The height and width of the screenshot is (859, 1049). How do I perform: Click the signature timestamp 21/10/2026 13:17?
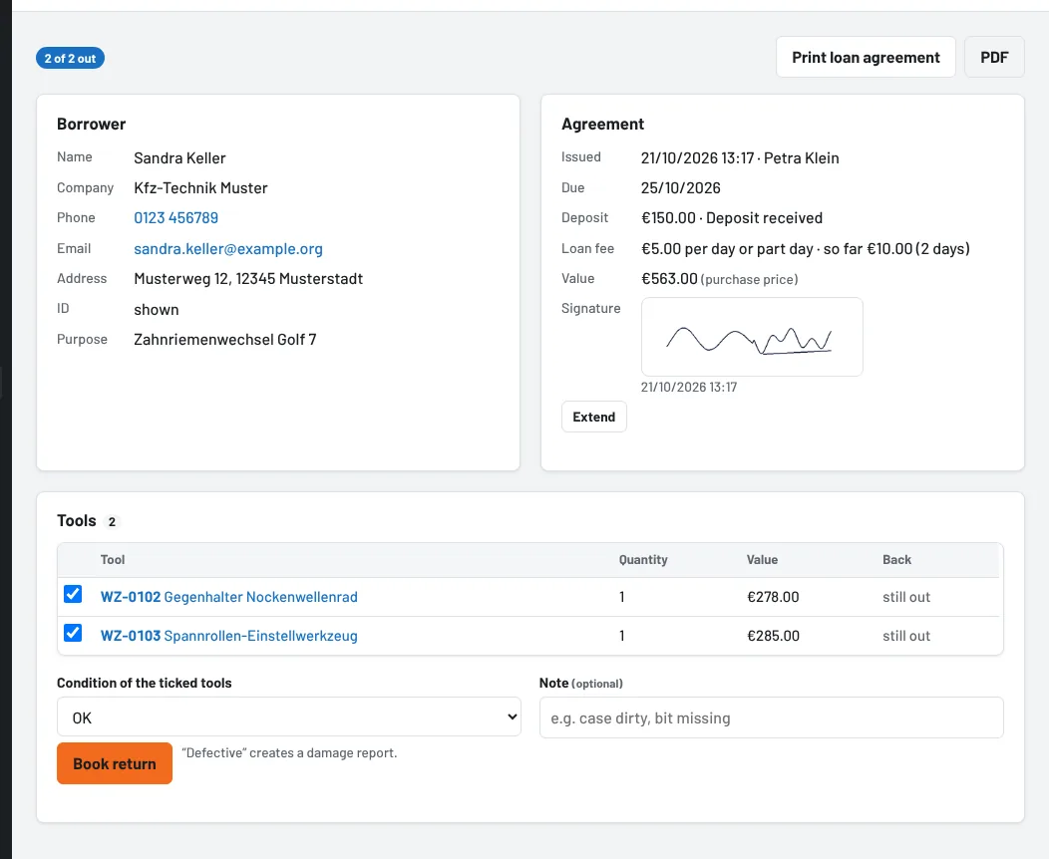(x=688, y=387)
